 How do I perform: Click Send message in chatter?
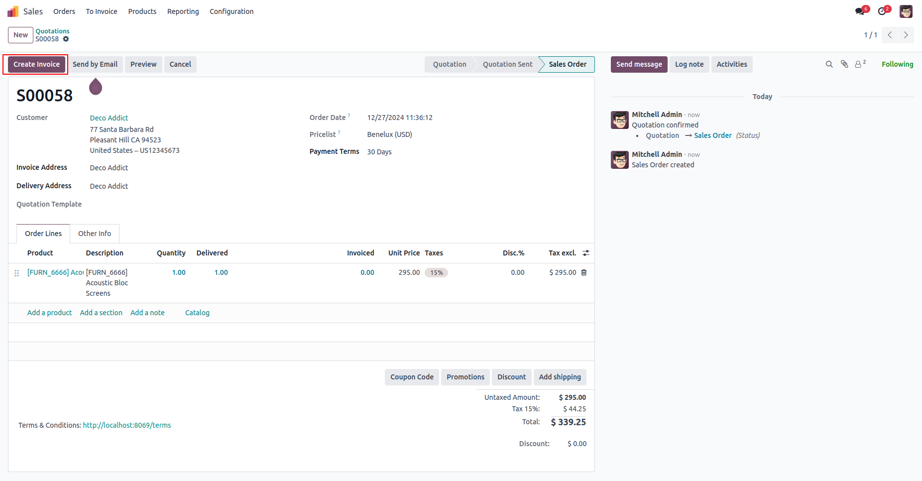[639, 64]
